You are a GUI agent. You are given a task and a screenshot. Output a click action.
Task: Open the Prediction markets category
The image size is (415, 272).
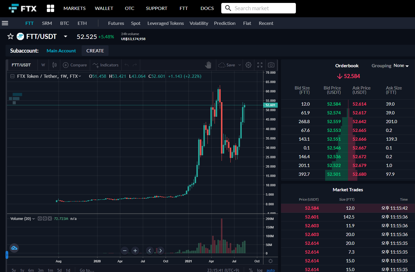[225, 23]
